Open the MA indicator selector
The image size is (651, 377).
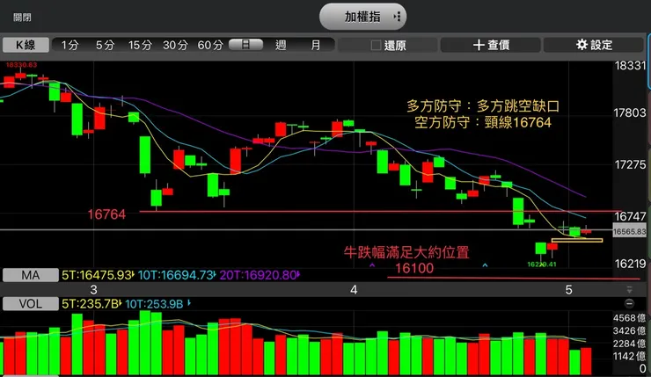31,275
